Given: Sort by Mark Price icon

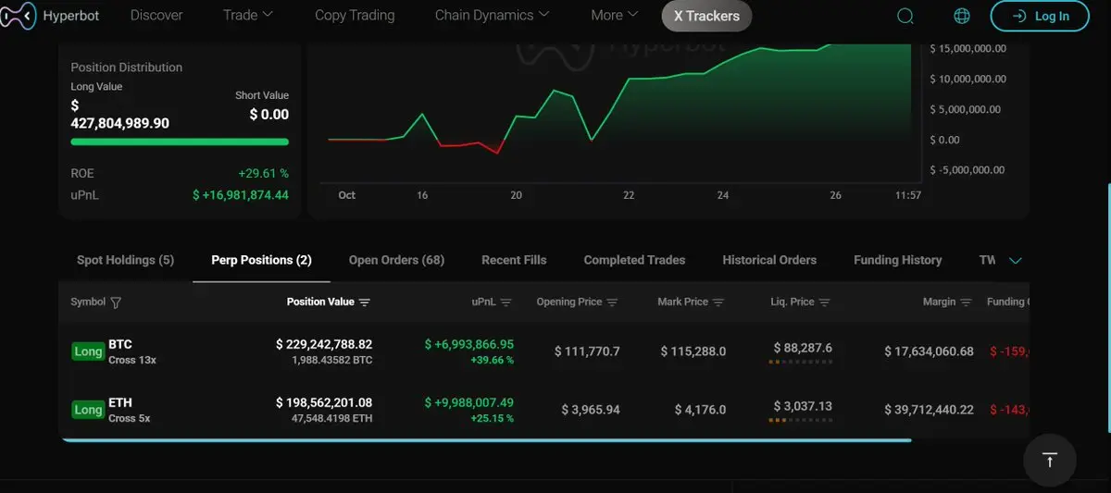Looking at the screenshot, I should [718, 302].
